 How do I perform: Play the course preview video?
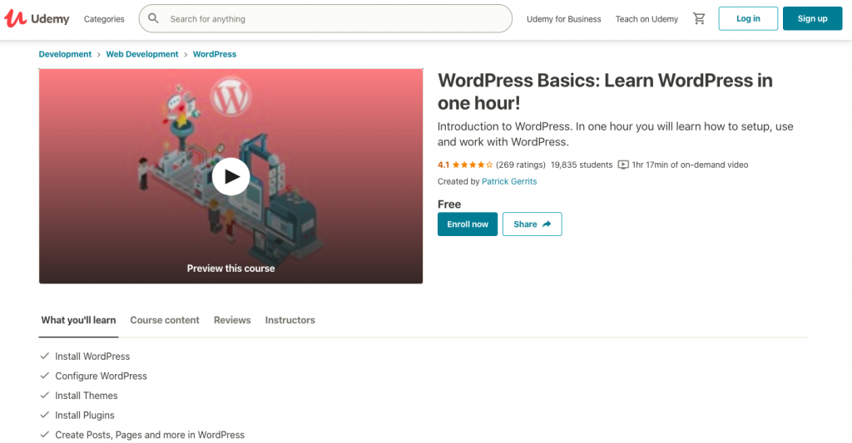click(x=231, y=176)
